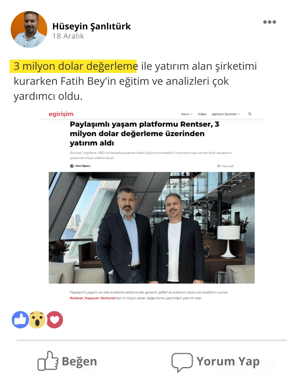Screen dimensions: 303x391
Task: Click the yellow Wow reaction emoji
Action: (x=37, y=320)
